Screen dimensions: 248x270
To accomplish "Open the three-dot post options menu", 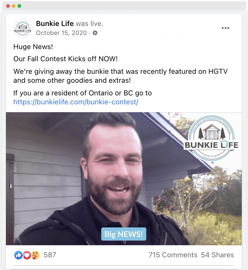I will (225, 28).
